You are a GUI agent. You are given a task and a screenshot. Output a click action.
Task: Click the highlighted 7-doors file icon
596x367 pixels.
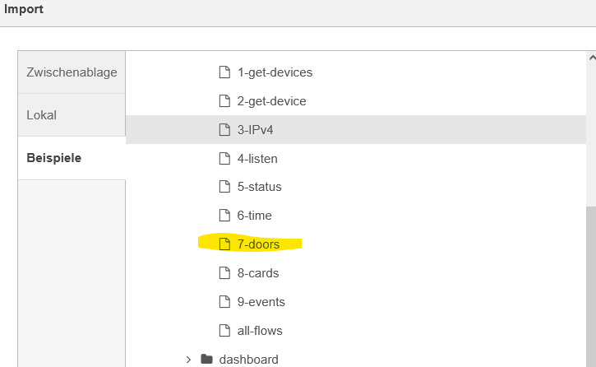pos(224,244)
